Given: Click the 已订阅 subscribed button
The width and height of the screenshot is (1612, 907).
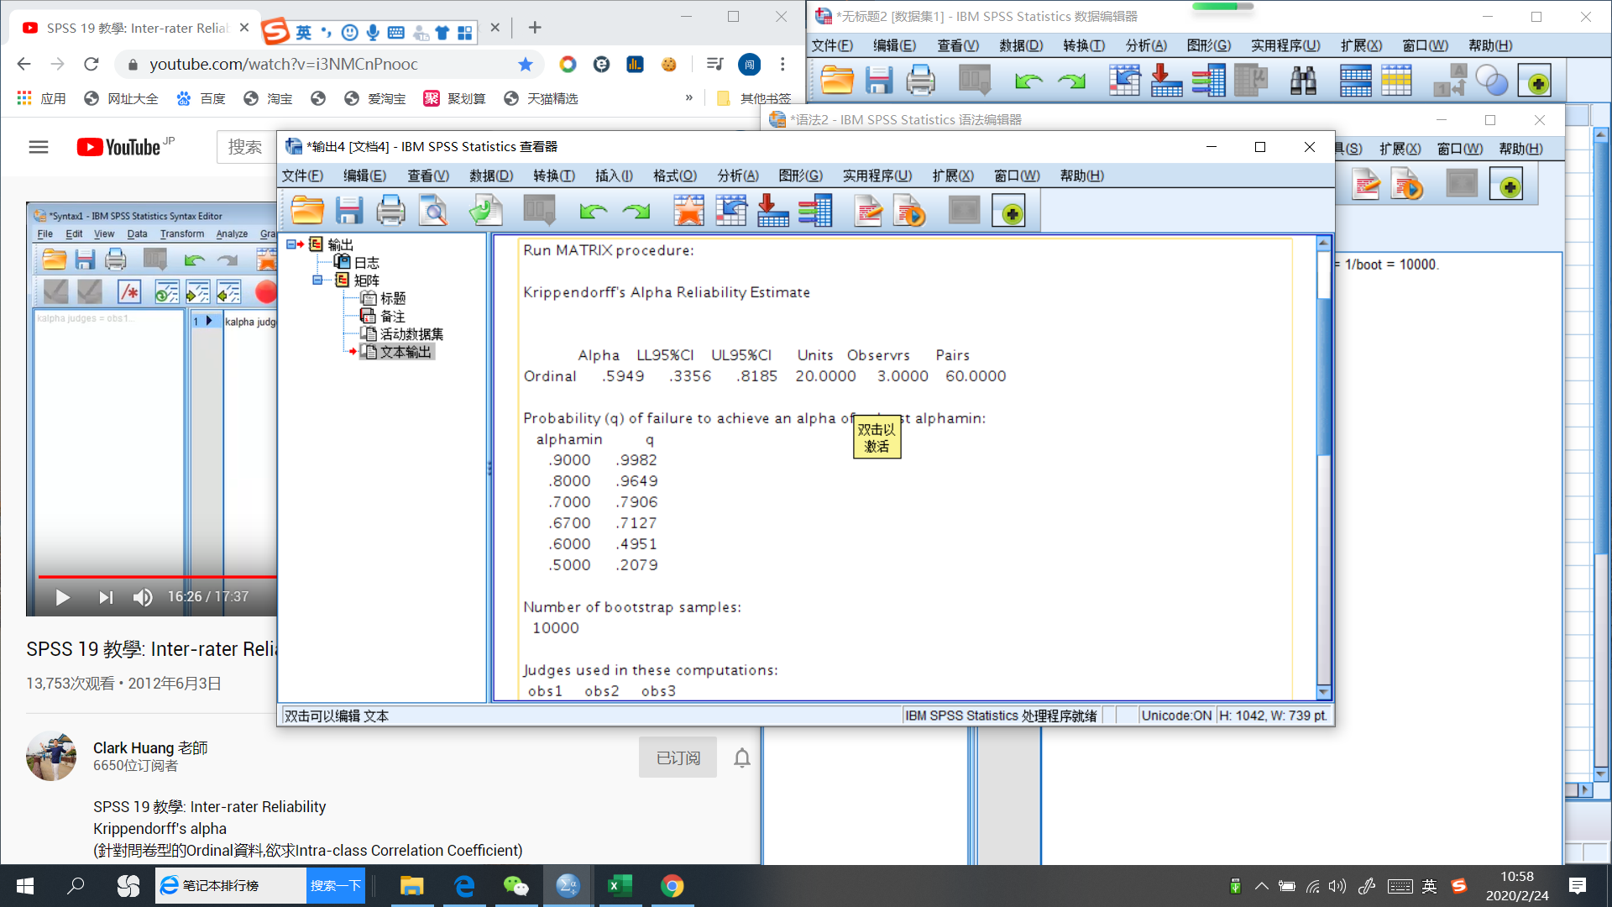Looking at the screenshot, I should (x=678, y=758).
